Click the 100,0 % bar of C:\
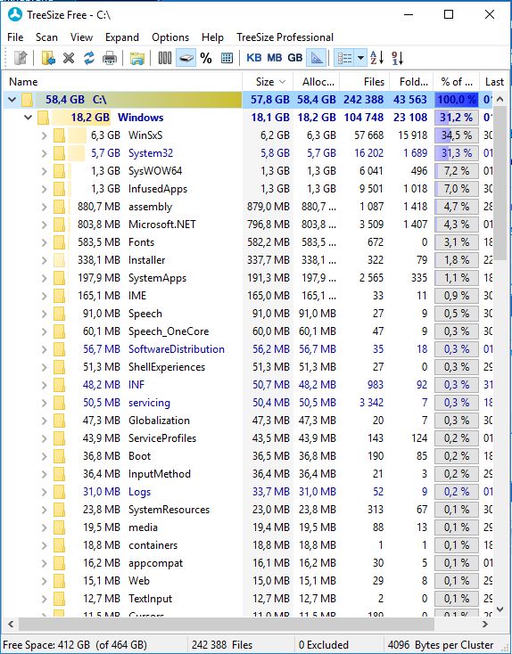This screenshot has height=654, width=512. click(x=457, y=100)
